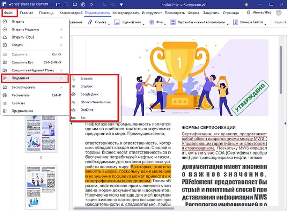Click the Фон background icon
Viewport: 287px width, 211px height.
coord(151,22)
